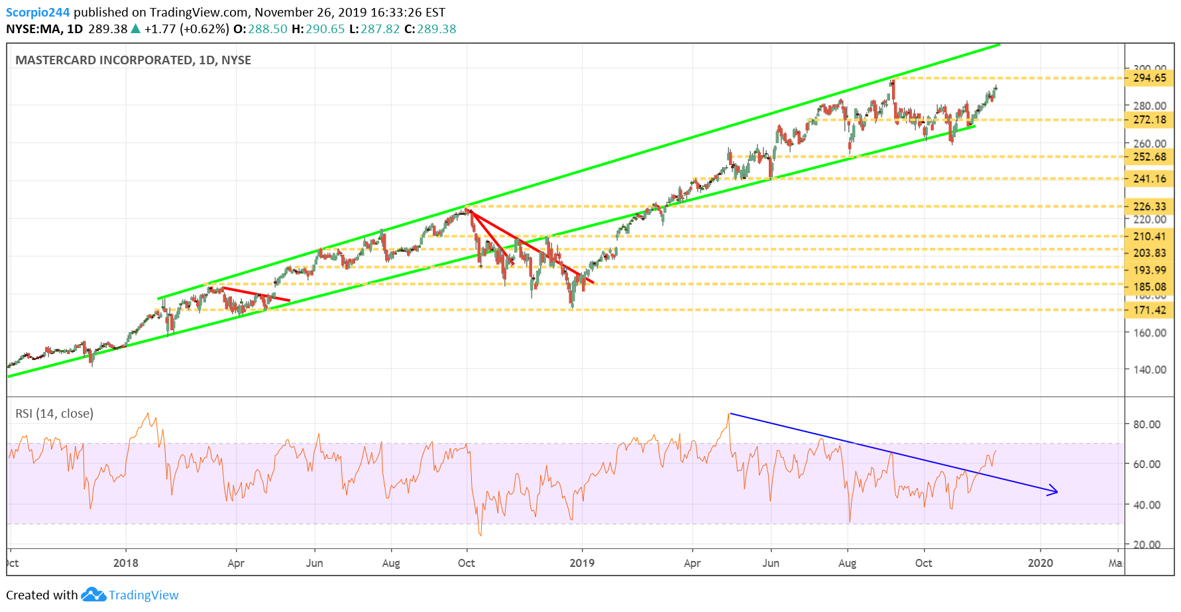The width and height of the screenshot is (1181, 612).
Task: Click the 2019 label on time axis
Action: point(582,563)
